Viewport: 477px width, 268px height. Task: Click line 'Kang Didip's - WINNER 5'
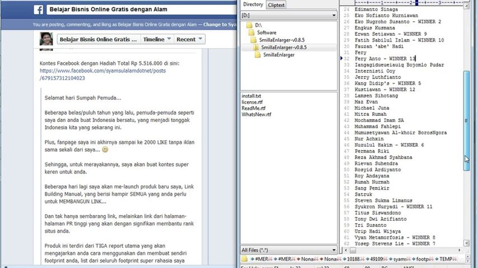388,83
